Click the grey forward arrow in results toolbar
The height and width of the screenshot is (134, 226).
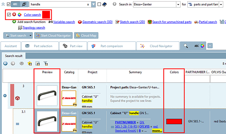(13, 63)
